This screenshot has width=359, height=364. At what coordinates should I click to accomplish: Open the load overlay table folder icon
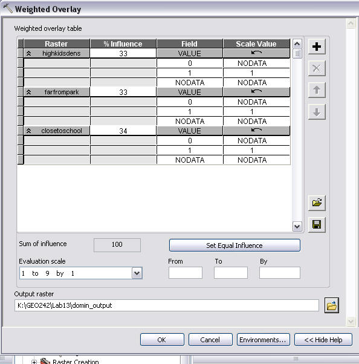(x=317, y=203)
